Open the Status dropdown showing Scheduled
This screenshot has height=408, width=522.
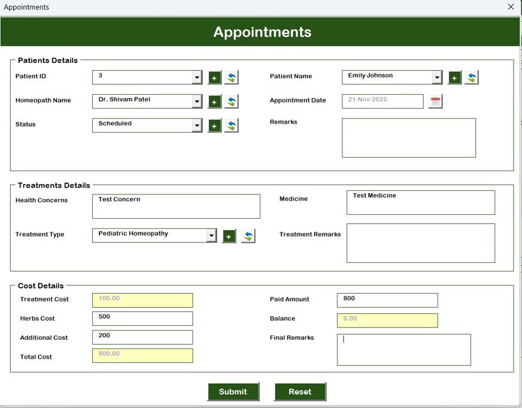pos(196,125)
